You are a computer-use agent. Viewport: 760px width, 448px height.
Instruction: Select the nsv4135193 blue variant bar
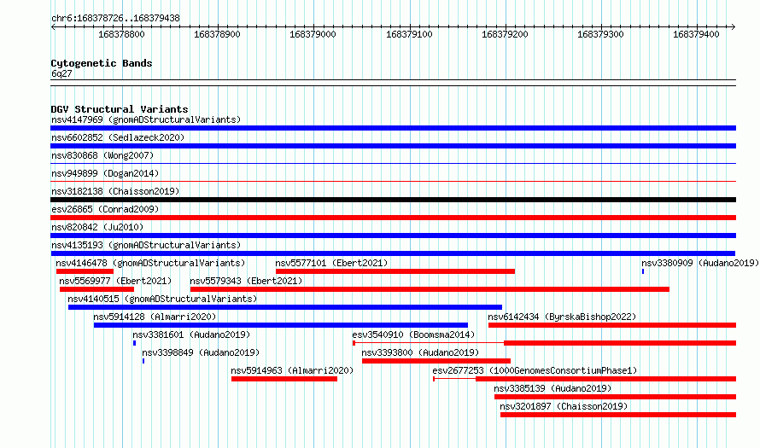point(393,253)
